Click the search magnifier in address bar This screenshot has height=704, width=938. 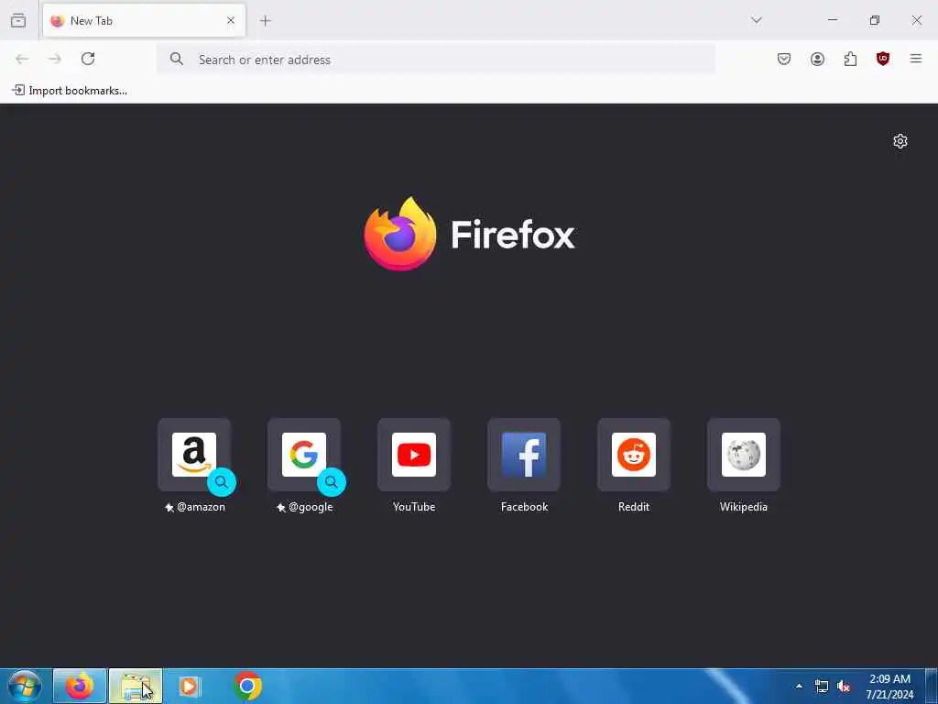pos(177,59)
